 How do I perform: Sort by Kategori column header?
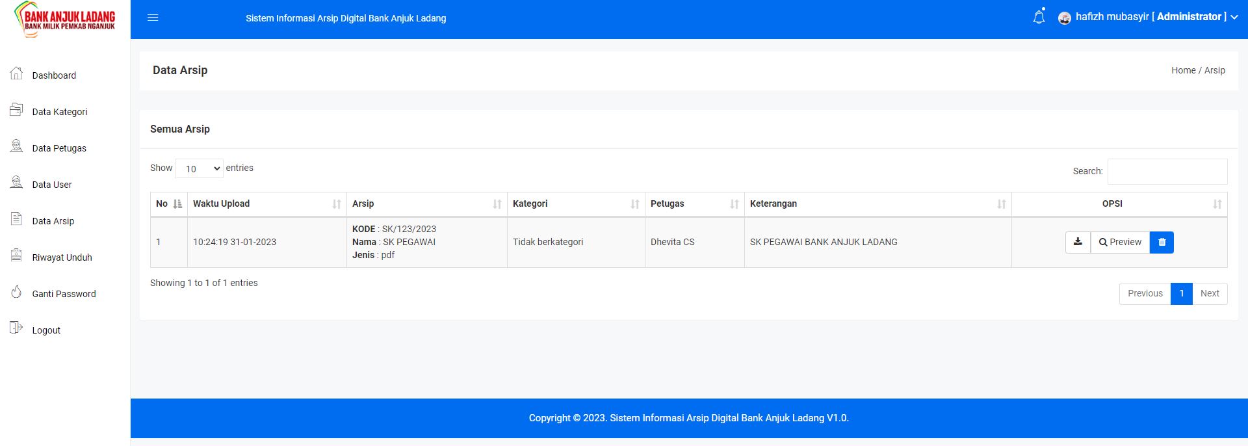coord(576,203)
